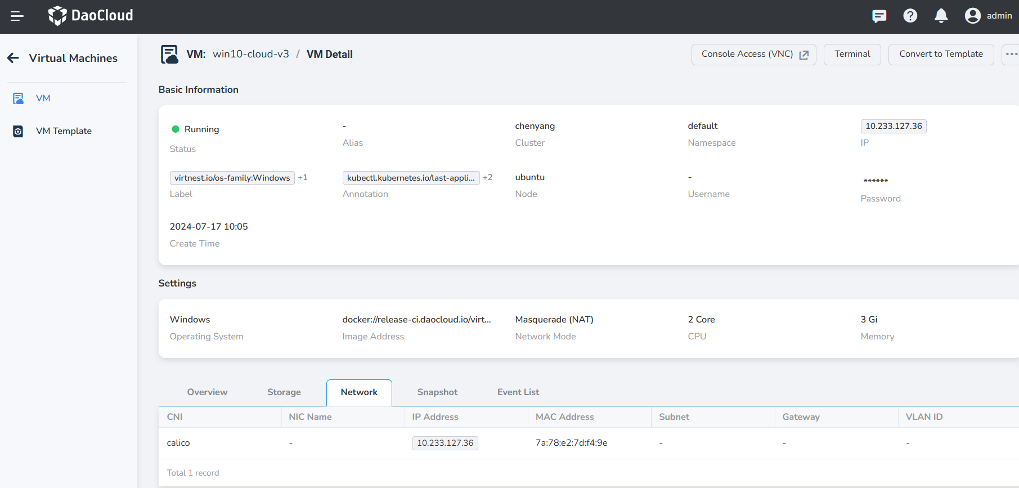Image resolution: width=1019 pixels, height=488 pixels.
Task: Click the admin user avatar icon
Action: 972,16
